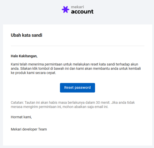Click the "Mekari developer Team" signature
Viewport: 154px width, 148px height.
(x=29, y=129)
